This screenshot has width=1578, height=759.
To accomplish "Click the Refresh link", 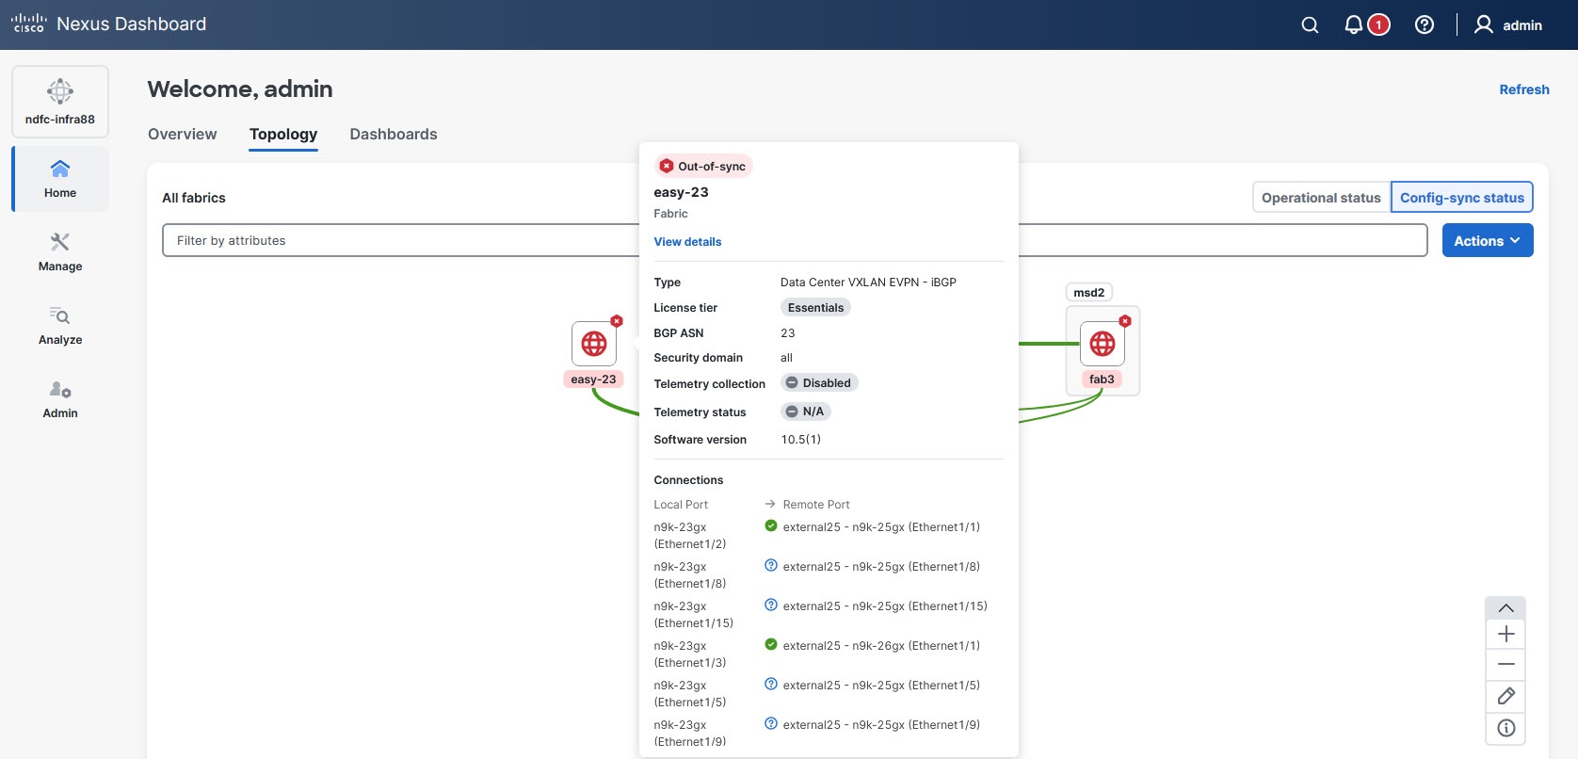I will click(x=1524, y=89).
